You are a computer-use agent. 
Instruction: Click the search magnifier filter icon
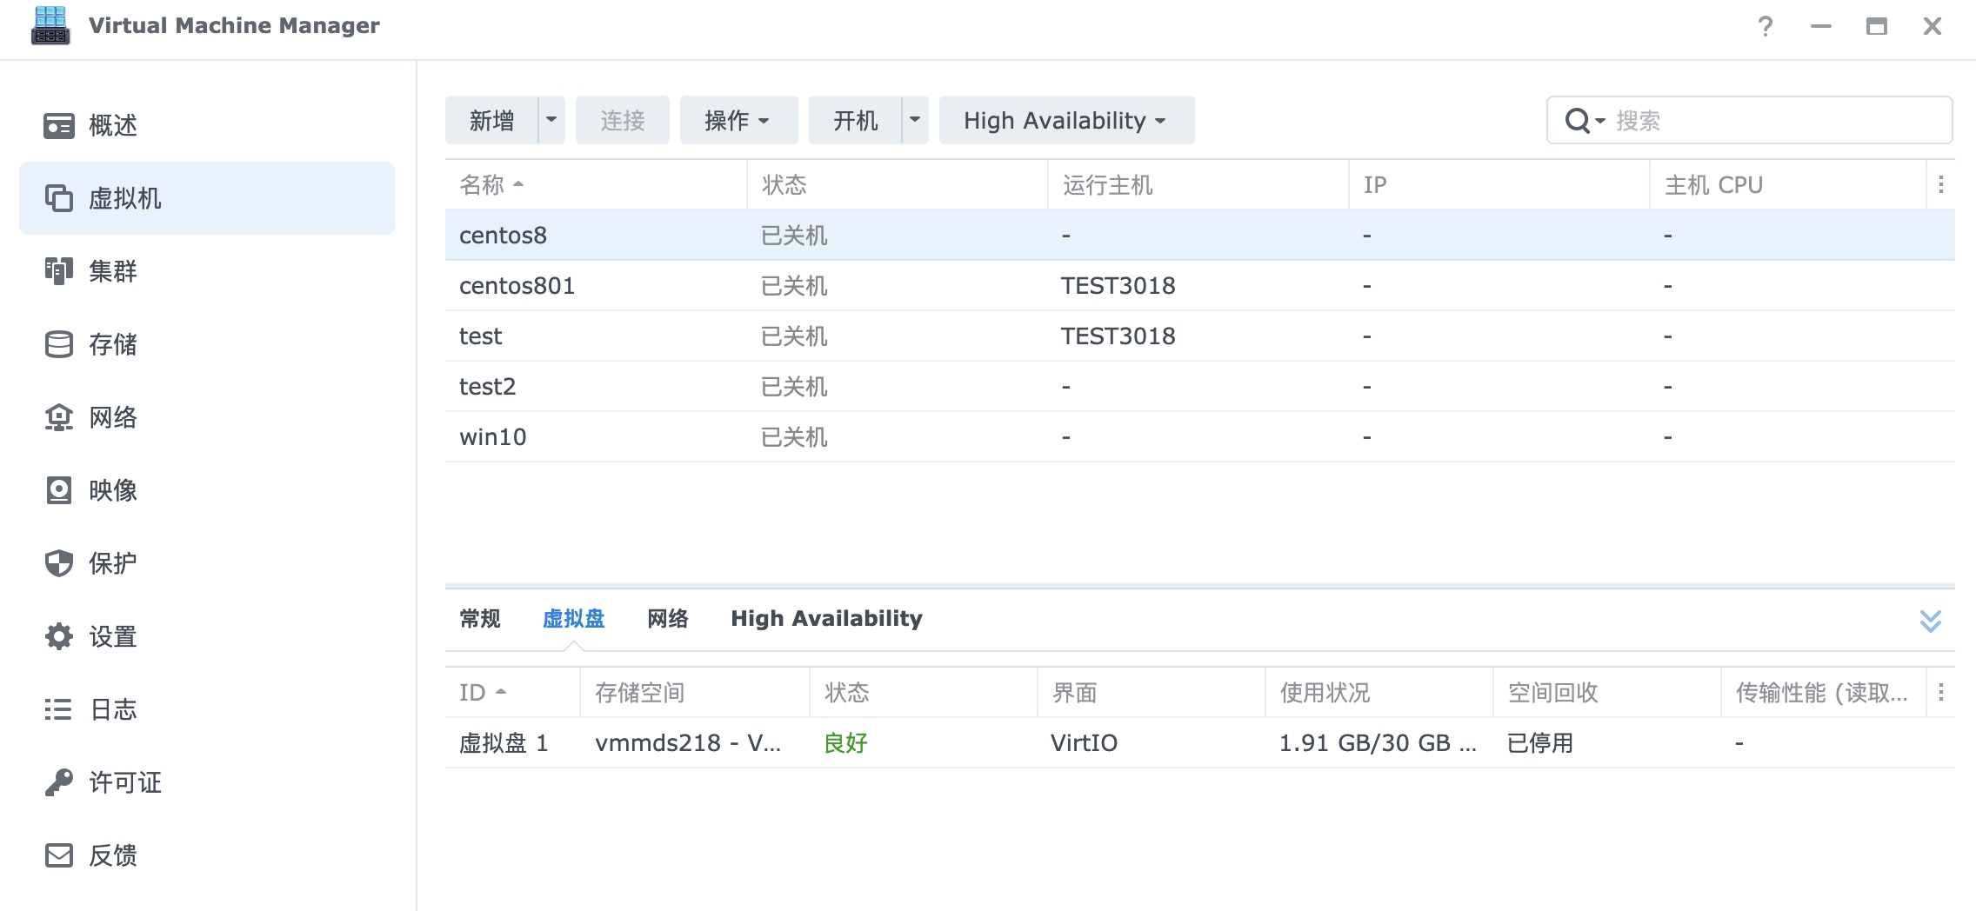tap(1584, 120)
